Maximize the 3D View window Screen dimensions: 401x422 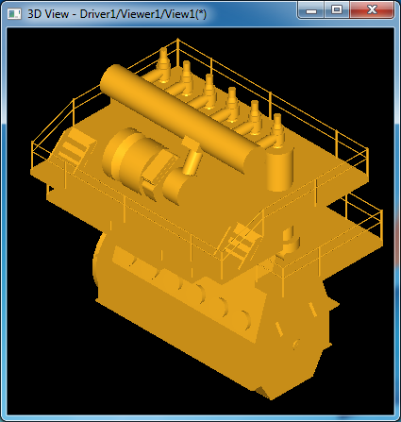pos(337,10)
